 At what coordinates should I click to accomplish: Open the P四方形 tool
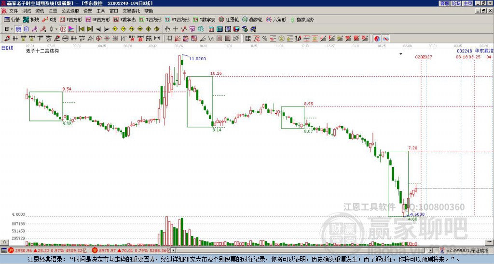(71, 19)
